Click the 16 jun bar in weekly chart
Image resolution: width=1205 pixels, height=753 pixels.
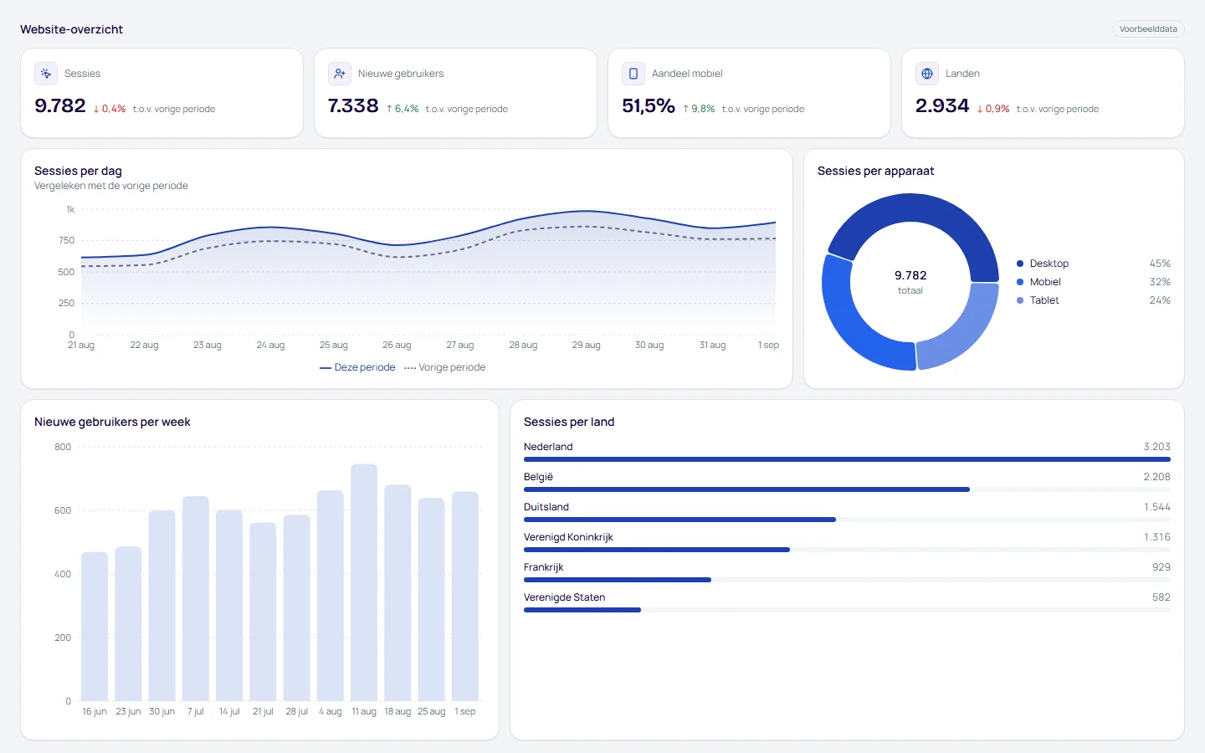[95, 627]
